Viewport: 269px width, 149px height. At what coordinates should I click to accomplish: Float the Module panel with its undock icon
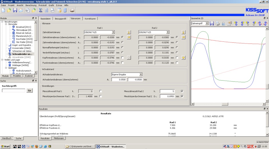tap(33, 18)
